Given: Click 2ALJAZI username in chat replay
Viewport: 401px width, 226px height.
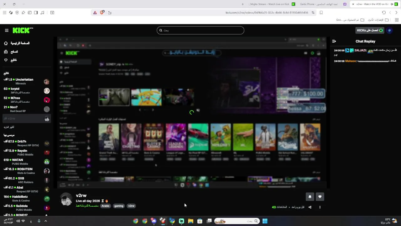Looking at the screenshot, I should tap(360, 50).
